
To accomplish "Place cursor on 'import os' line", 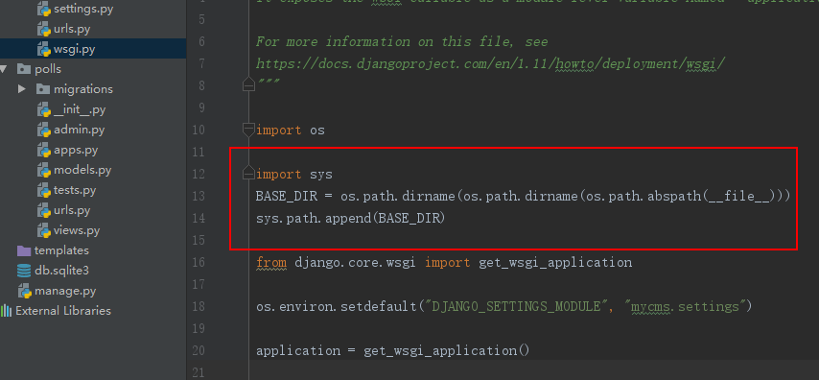I will coord(291,130).
